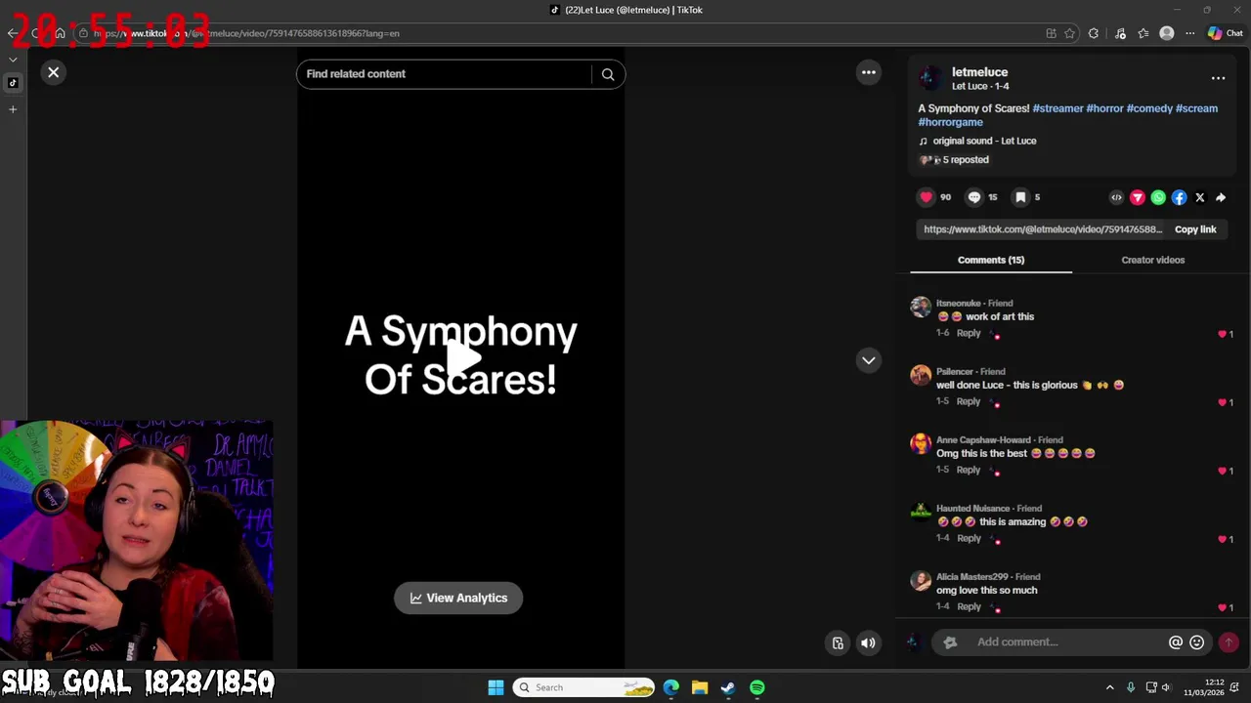Image resolution: width=1251 pixels, height=703 pixels.
Task: Mute video with speaker icon
Action: (x=868, y=642)
